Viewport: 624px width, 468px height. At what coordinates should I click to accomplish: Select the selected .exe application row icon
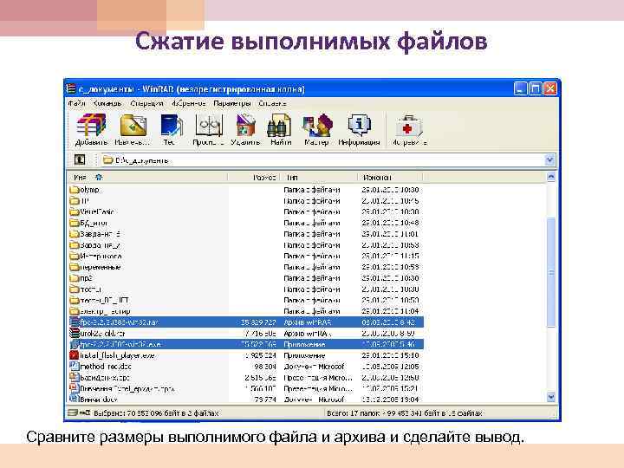click(75, 344)
